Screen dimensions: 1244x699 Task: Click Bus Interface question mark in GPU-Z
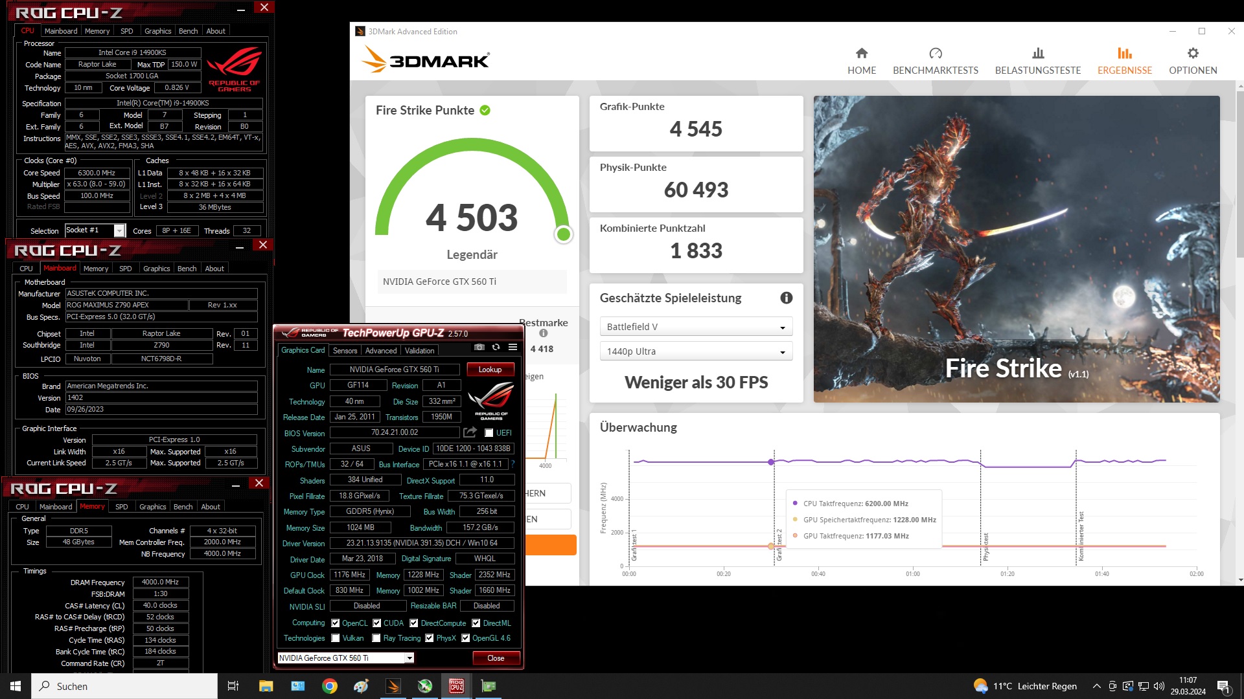(x=513, y=464)
